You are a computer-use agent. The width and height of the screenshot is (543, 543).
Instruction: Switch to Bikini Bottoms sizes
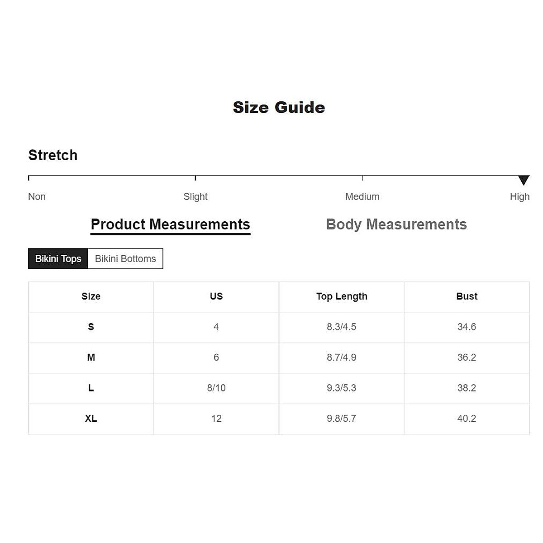pyautogui.click(x=125, y=259)
